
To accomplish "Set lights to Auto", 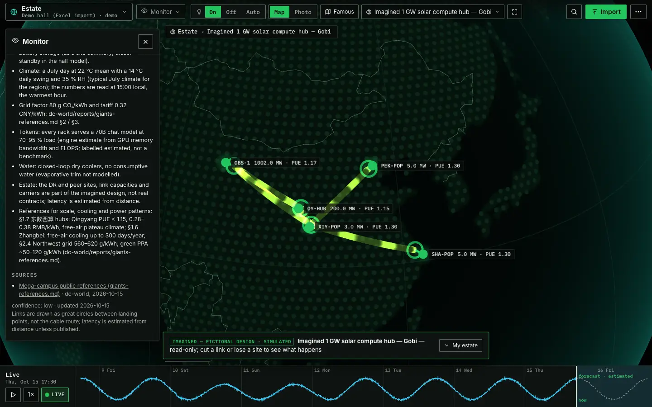I will 253,12.
